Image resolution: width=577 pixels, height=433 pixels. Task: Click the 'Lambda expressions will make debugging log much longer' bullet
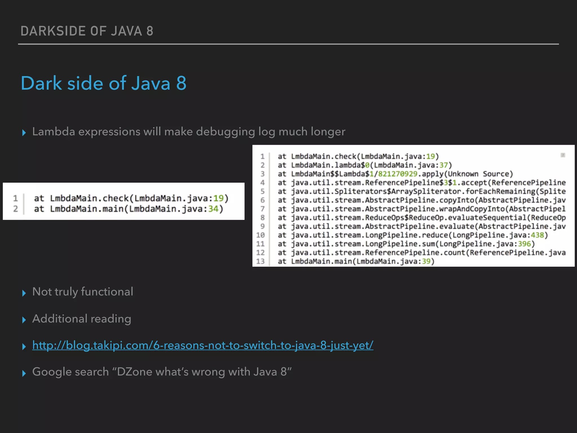pos(189,132)
